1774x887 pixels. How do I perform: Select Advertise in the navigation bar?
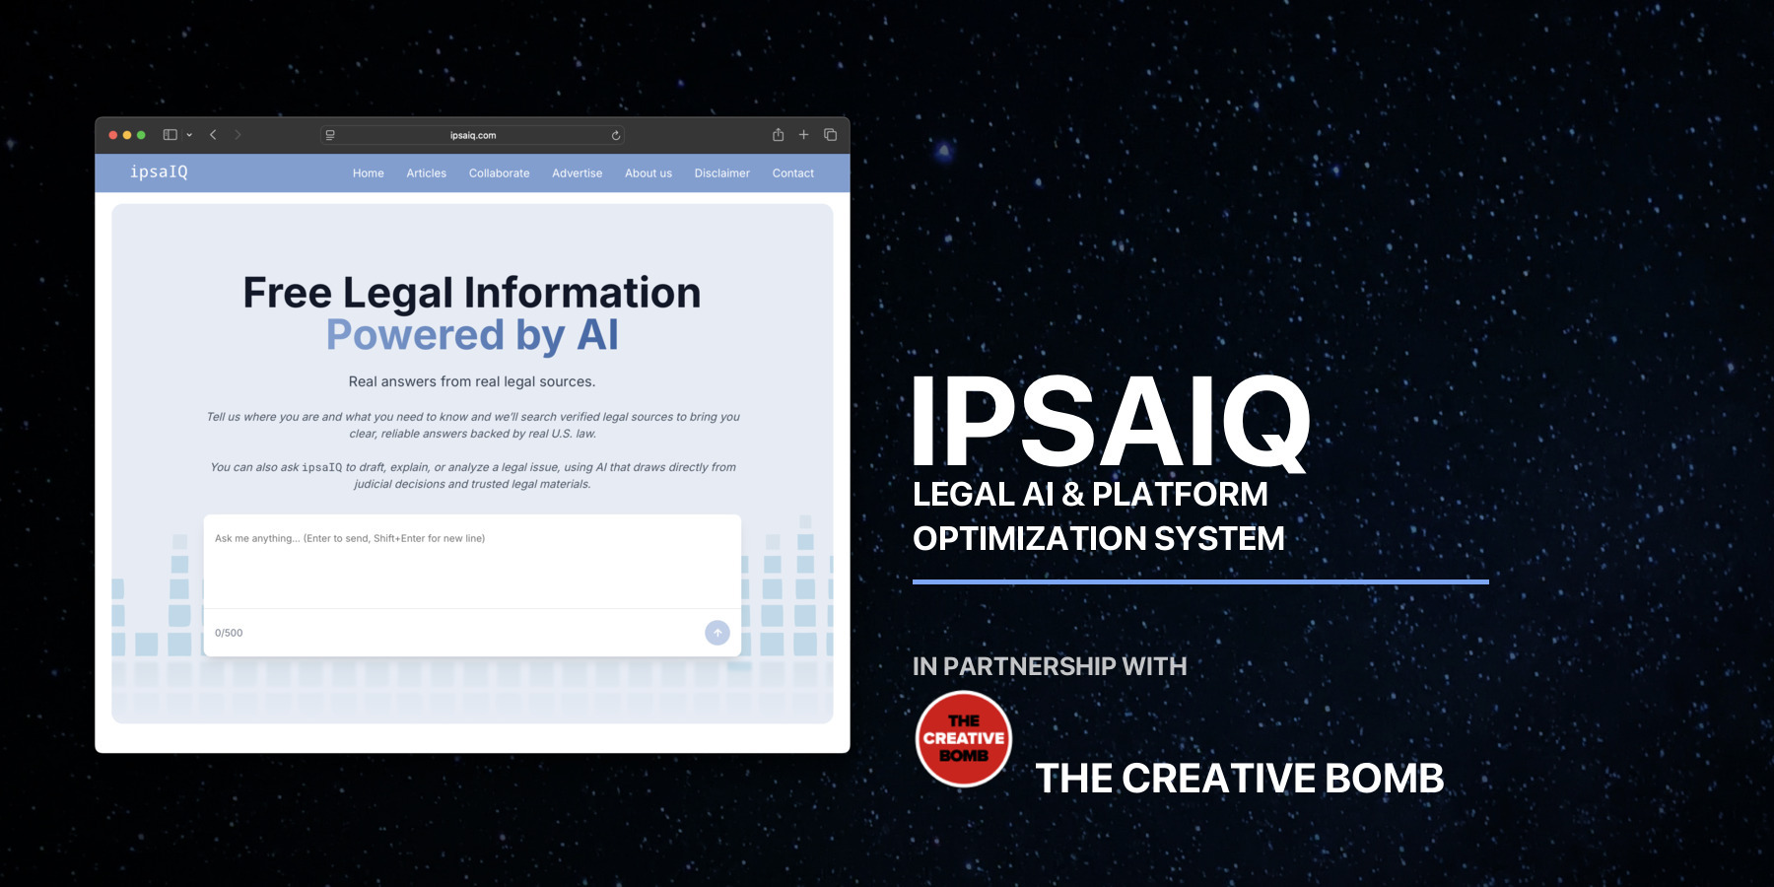(x=577, y=173)
